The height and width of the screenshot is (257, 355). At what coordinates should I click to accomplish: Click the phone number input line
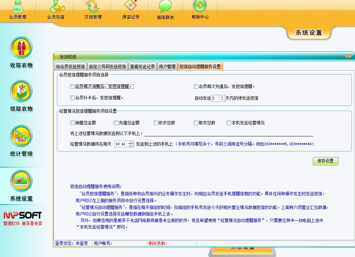pyautogui.click(x=228, y=133)
